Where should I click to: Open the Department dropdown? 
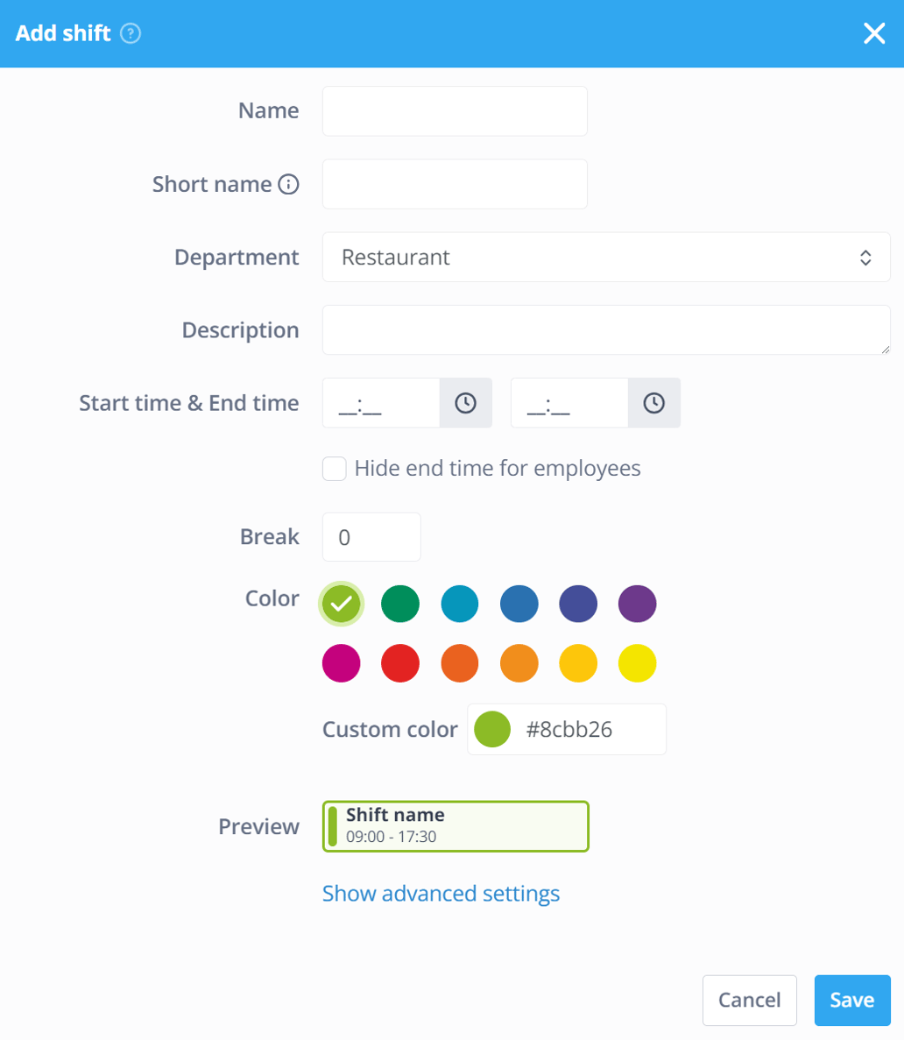tap(606, 257)
